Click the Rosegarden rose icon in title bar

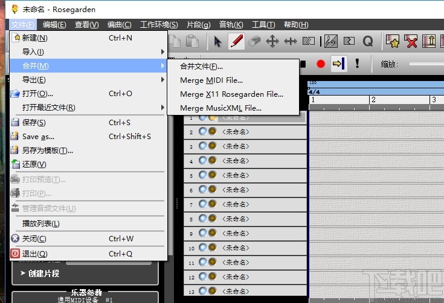point(14,9)
